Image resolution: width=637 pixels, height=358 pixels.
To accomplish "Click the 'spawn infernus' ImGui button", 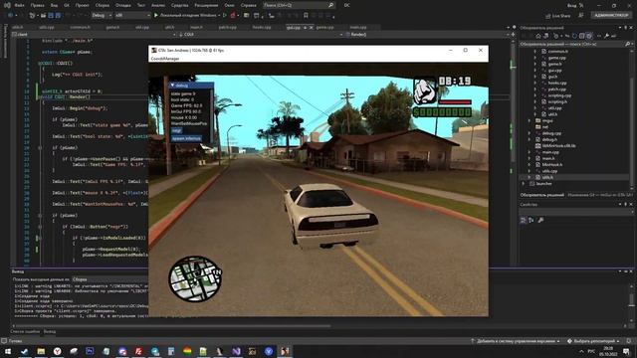I will [x=186, y=138].
